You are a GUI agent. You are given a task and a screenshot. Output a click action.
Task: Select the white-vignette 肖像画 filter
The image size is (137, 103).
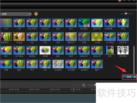click(x=45, y=50)
